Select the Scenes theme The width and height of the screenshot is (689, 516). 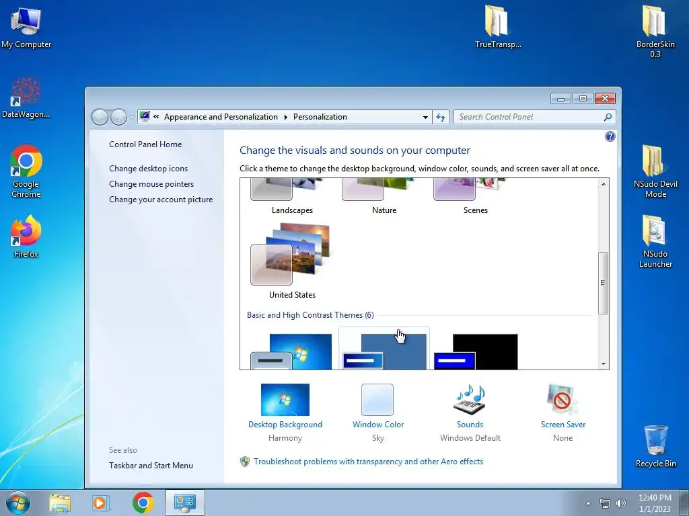tap(476, 197)
